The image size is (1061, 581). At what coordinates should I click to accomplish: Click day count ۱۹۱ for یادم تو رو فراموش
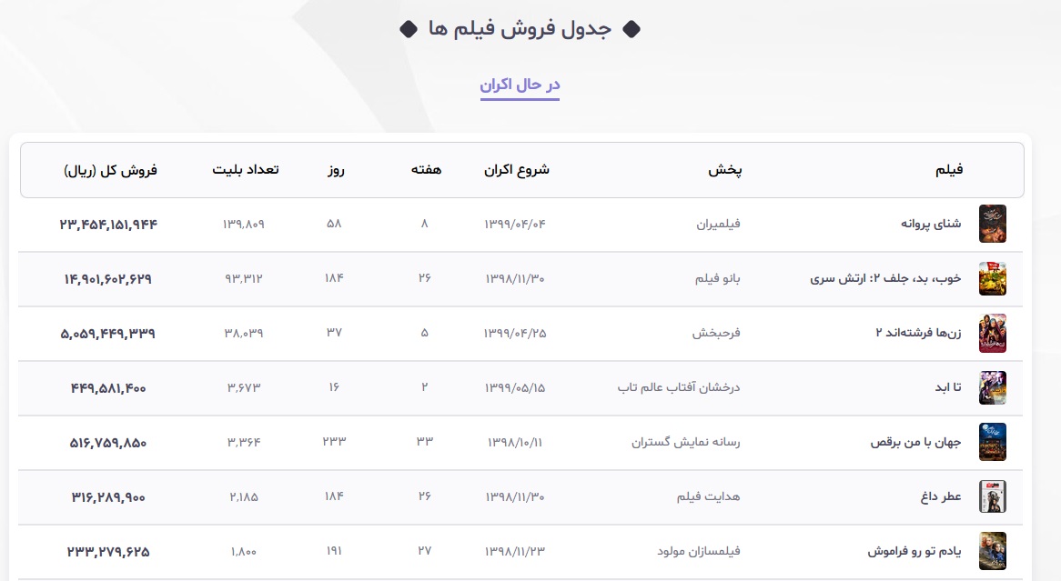334,551
